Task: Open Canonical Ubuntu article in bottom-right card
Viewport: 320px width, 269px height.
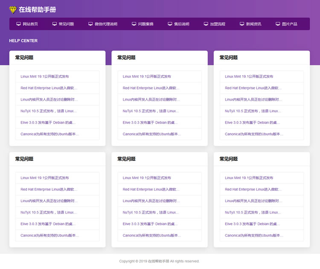Action: (x=254, y=235)
